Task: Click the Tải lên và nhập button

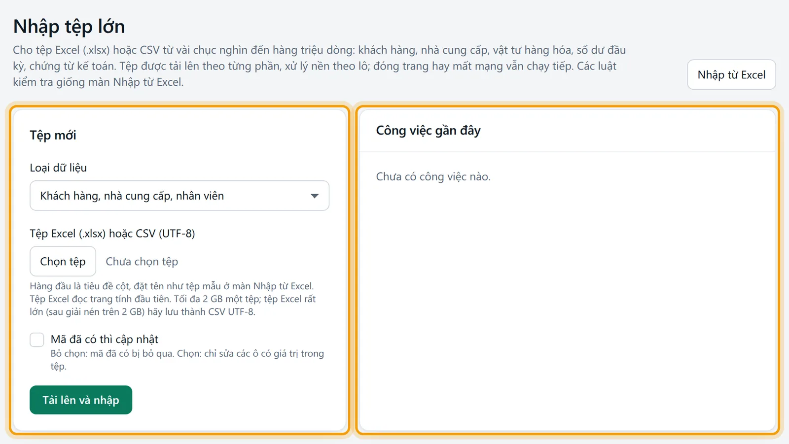Action: pos(81,400)
